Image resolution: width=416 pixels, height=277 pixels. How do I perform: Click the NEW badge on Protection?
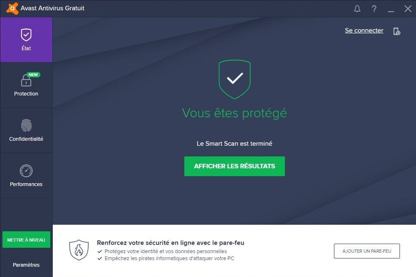(33, 74)
